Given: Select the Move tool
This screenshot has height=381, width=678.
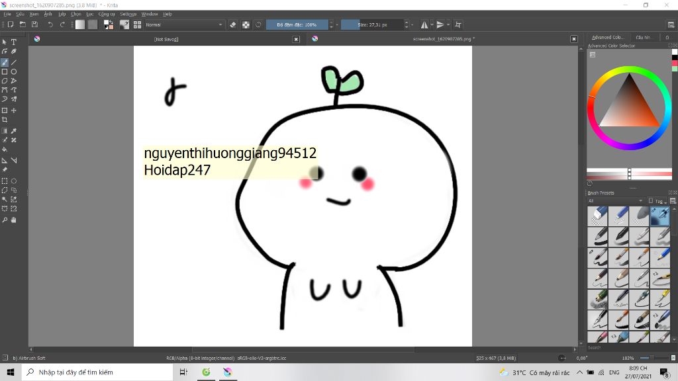Looking at the screenshot, I should pos(14,110).
